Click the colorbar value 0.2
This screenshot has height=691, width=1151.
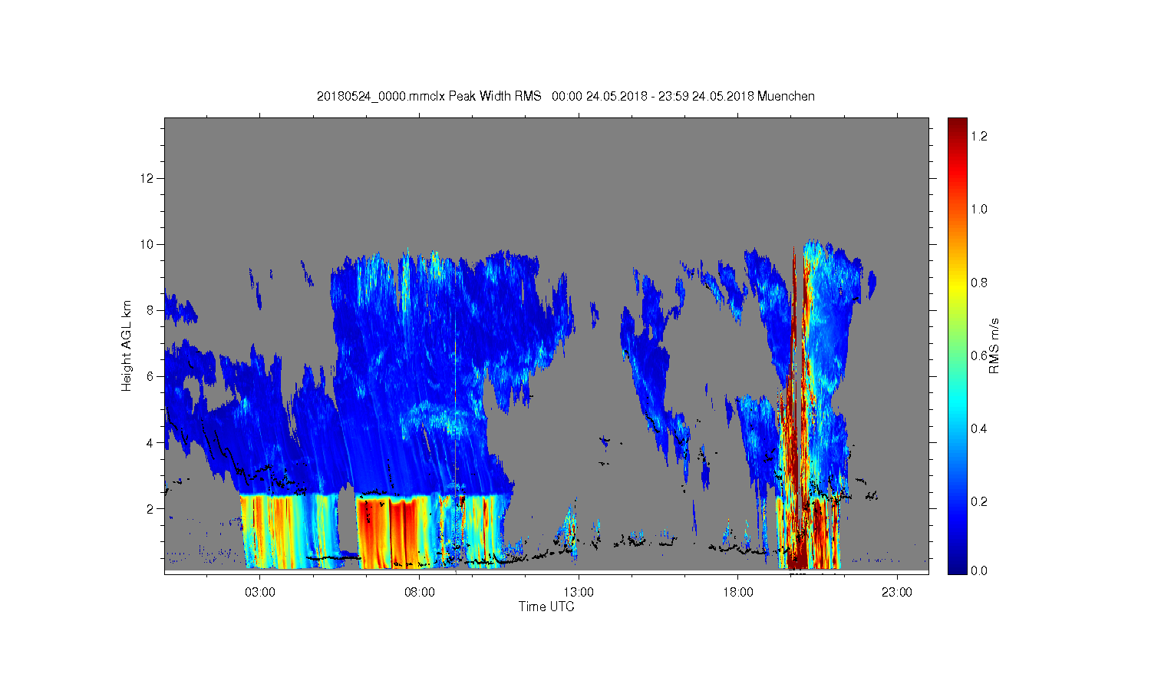[979, 501]
